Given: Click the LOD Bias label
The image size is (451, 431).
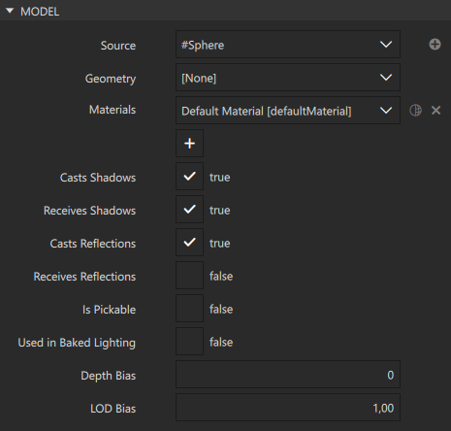Looking at the screenshot, I should (113, 409).
